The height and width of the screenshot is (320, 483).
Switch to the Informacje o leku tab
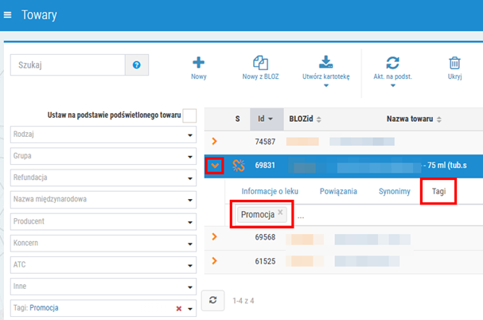click(x=270, y=192)
